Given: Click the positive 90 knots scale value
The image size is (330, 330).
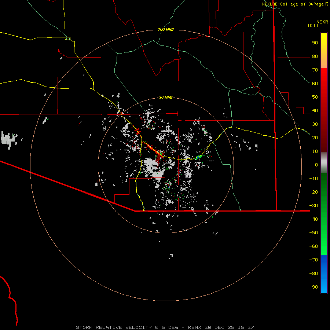Looking at the screenshot, I should click(315, 43).
